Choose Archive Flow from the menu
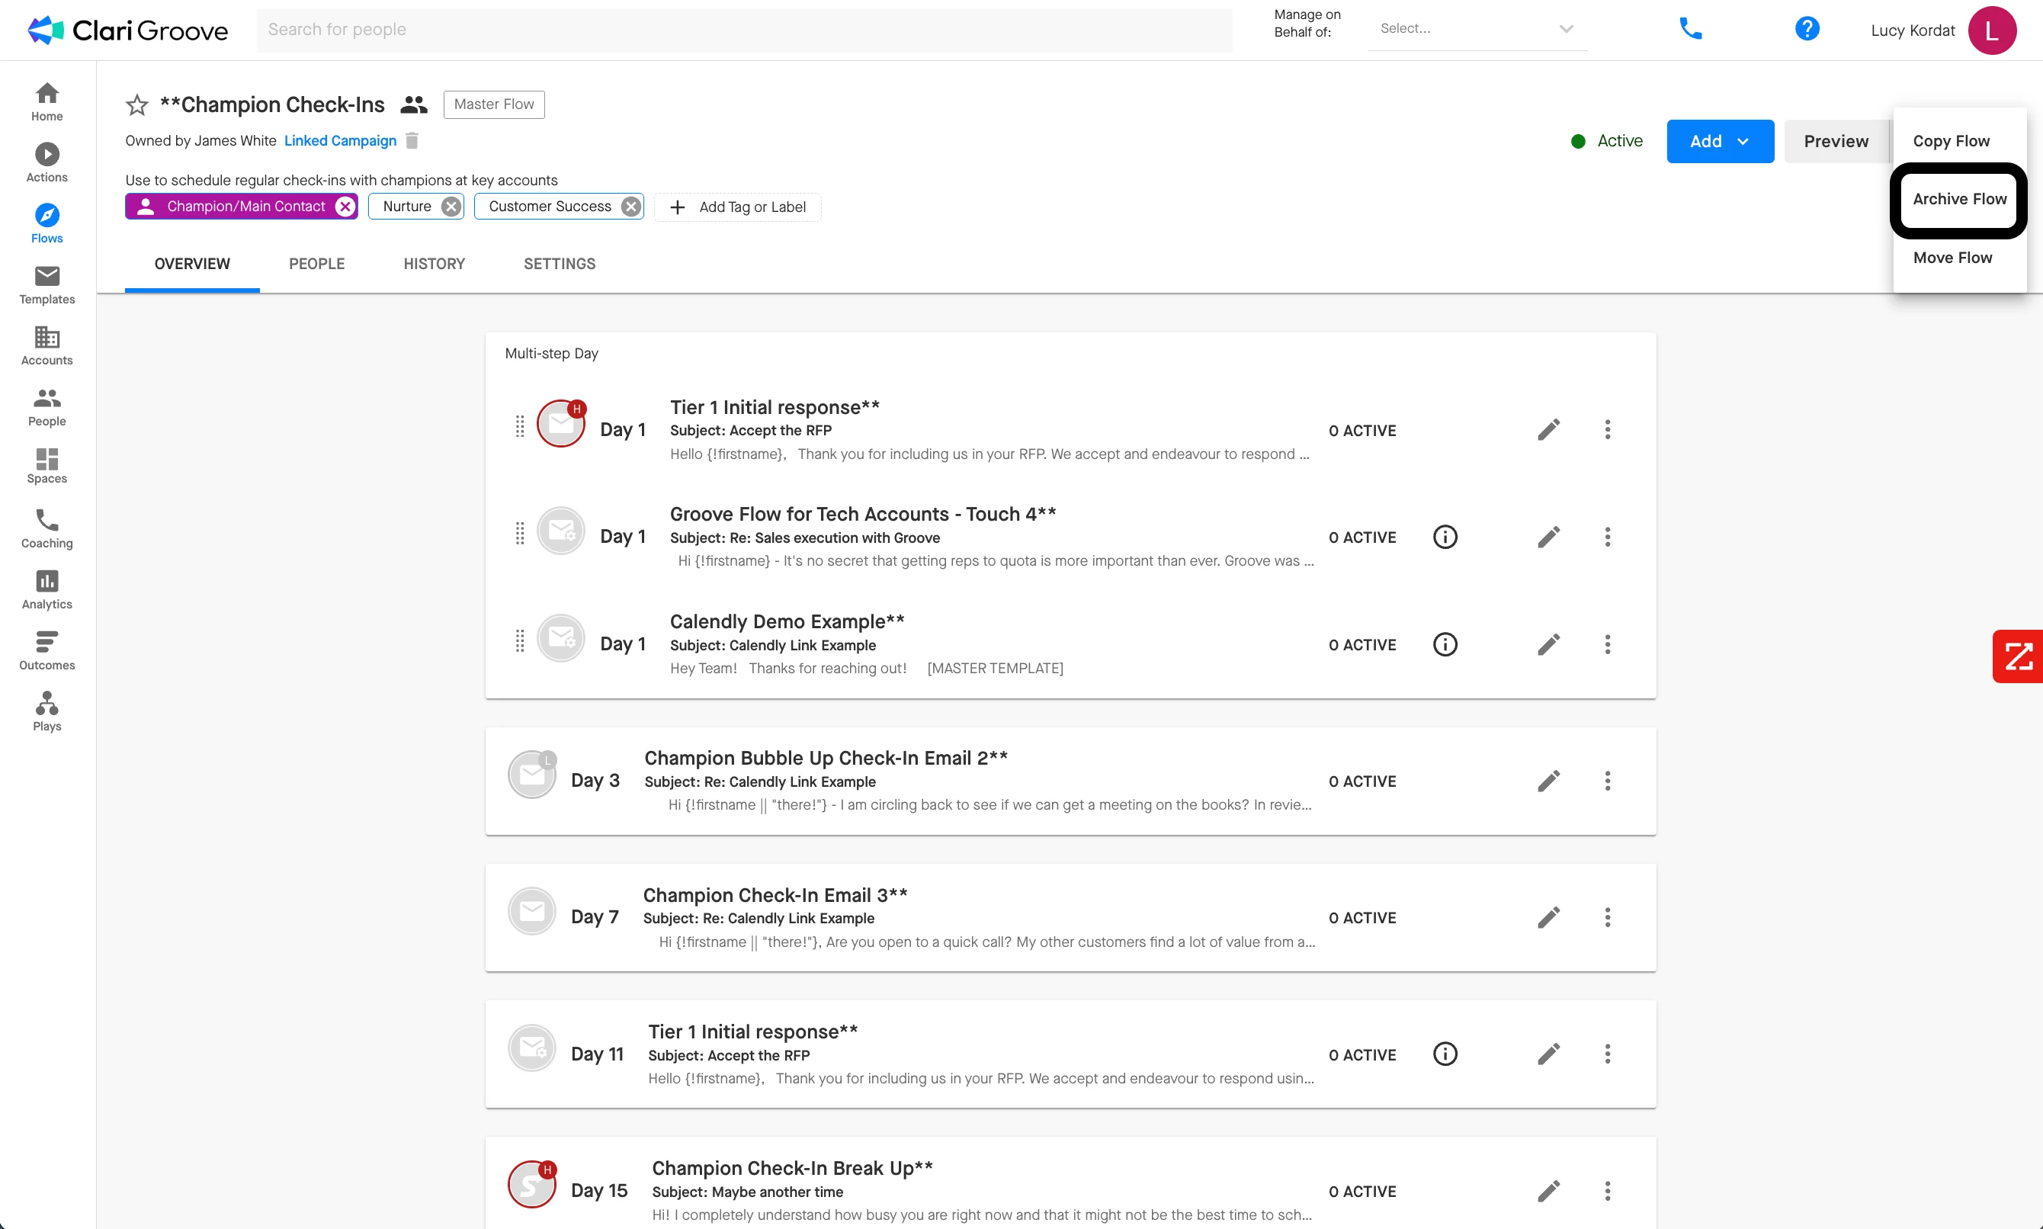 [1958, 200]
